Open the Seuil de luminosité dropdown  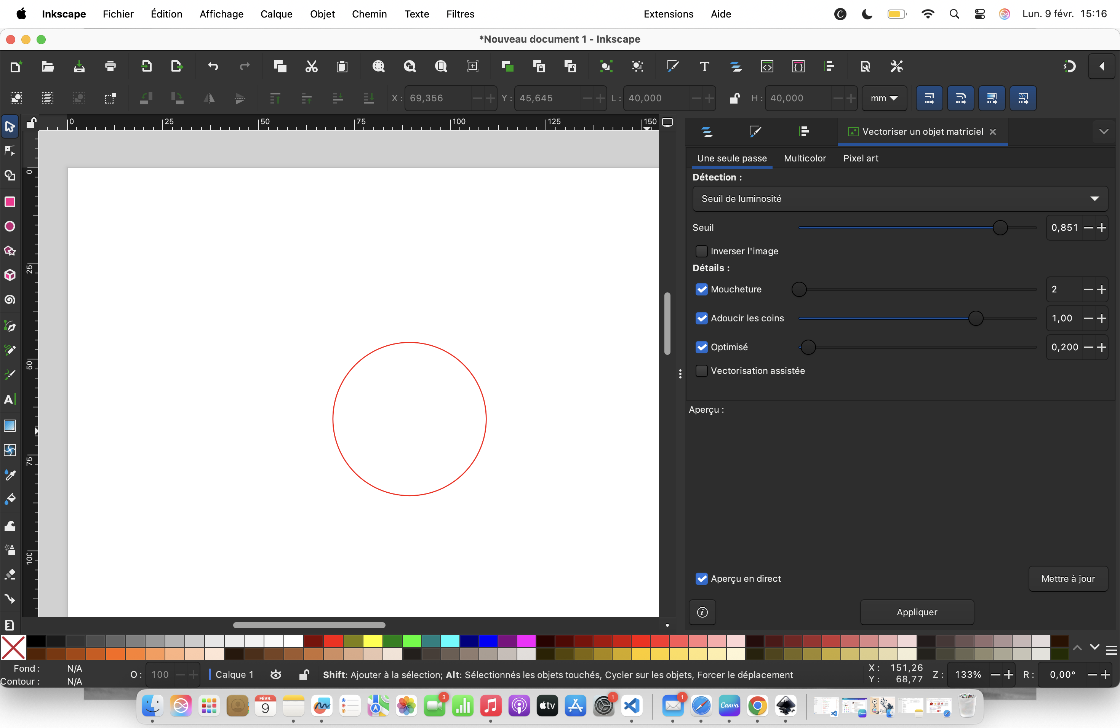(x=899, y=199)
